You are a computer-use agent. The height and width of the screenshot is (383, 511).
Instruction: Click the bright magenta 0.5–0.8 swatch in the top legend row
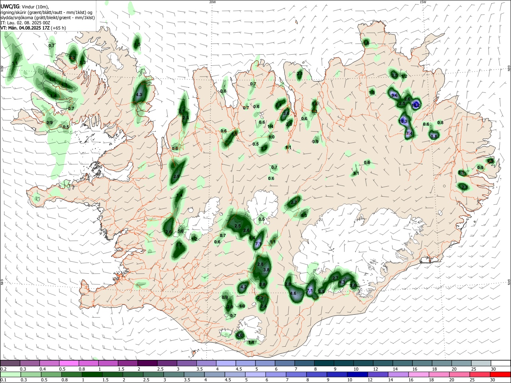[x=69, y=363]
